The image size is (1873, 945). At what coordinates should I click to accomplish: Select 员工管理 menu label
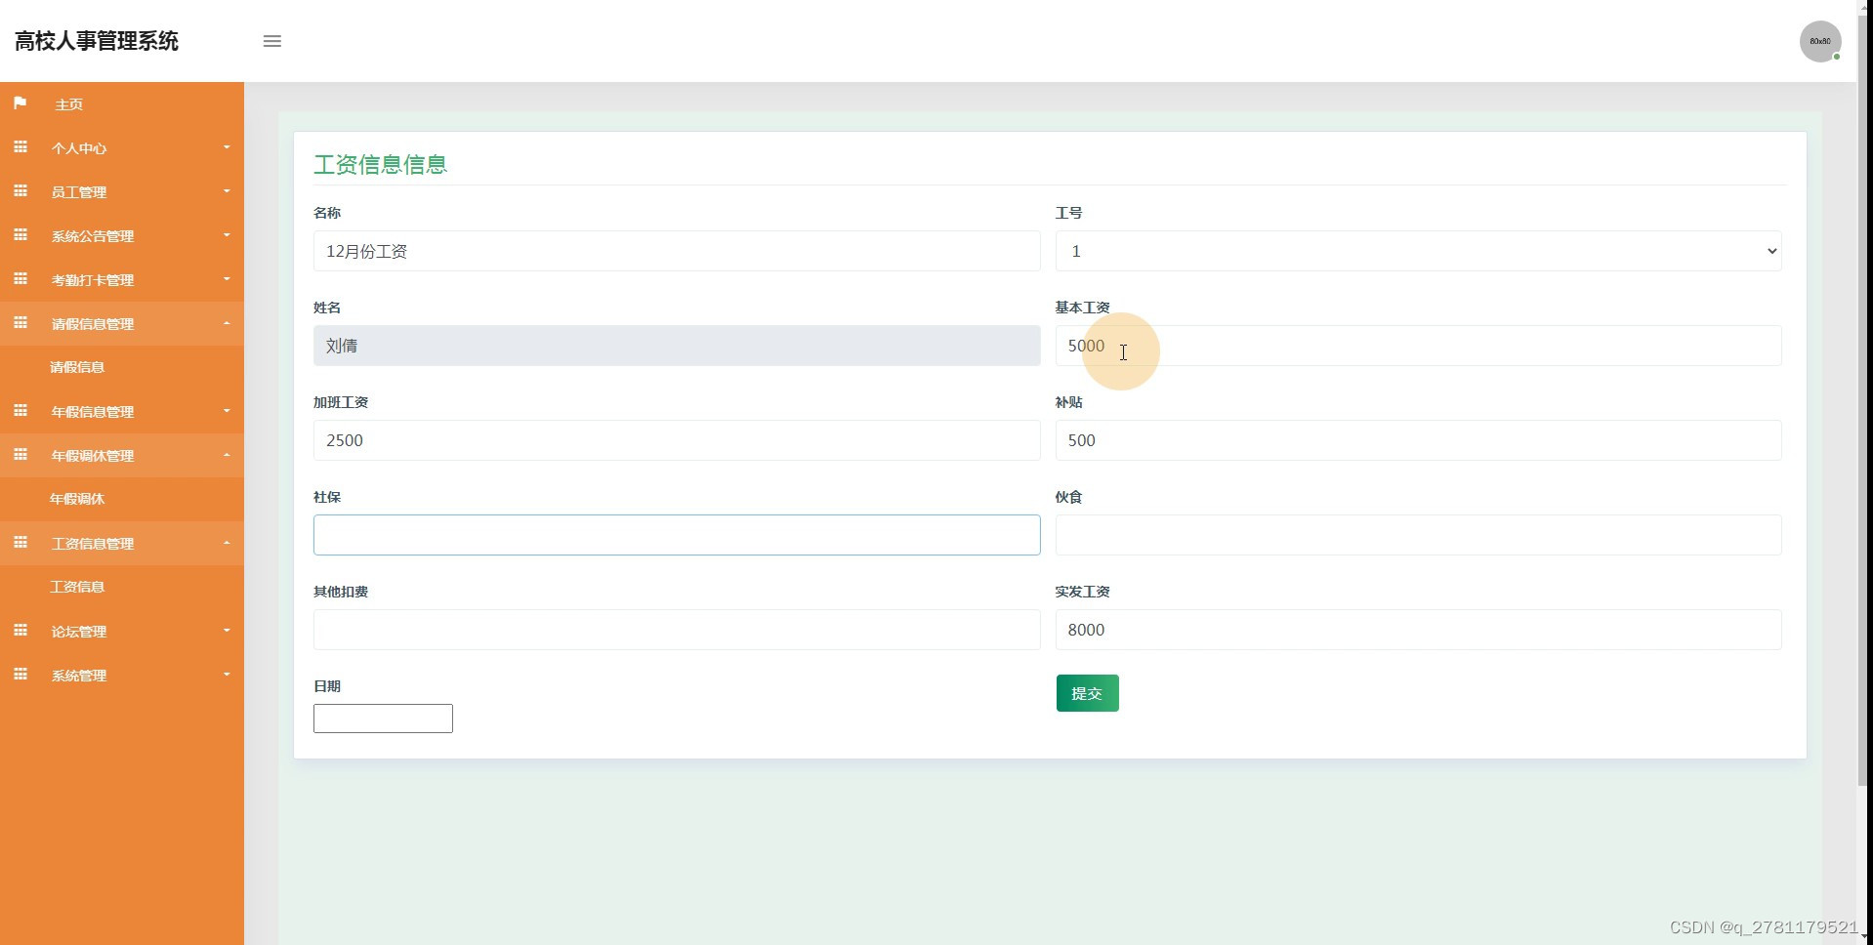79,192
